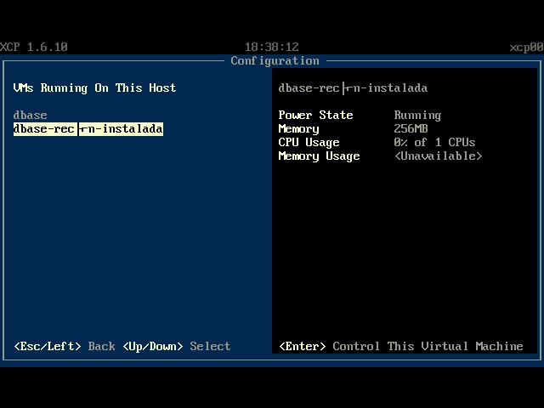Click Enter Control This Virtual Machine
Image resolution: width=544 pixels, height=408 pixels.
pyautogui.click(x=401, y=346)
